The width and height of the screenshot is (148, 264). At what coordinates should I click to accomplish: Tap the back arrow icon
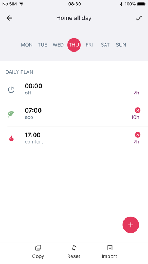click(9, 18)
